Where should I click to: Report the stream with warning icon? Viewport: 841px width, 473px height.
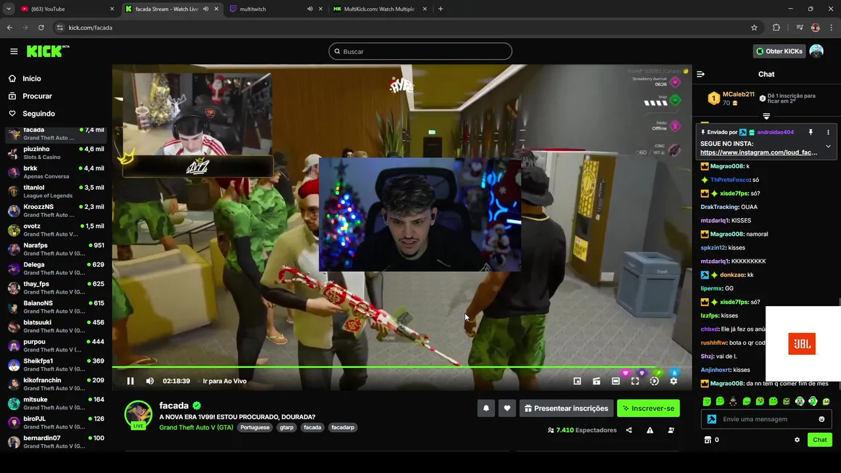650,430
